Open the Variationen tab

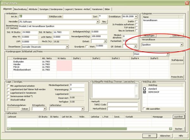point(97,9)
